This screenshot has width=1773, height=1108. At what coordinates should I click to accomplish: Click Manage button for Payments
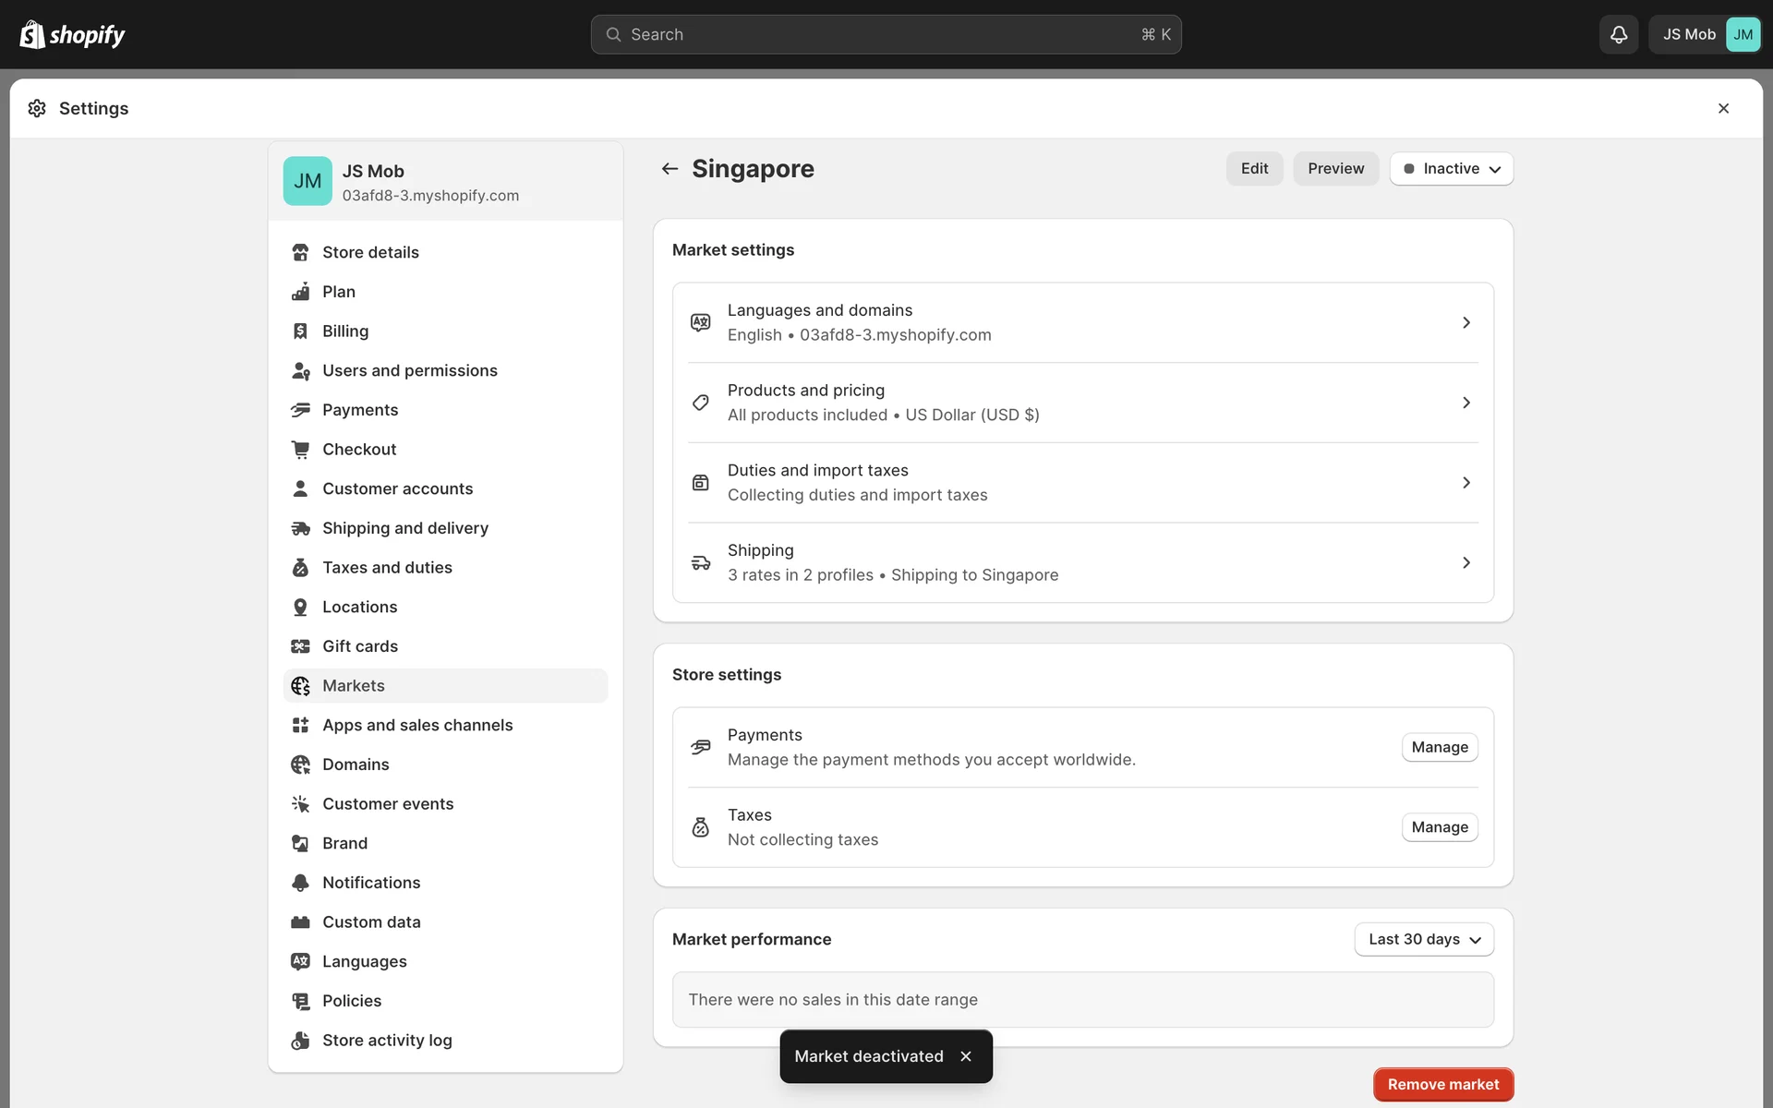click(1439, 747)
